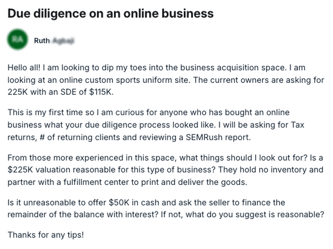This screenshot has width=333, height=249.
Task: Click the green RA avatar icon
Action: click(18, 40)
